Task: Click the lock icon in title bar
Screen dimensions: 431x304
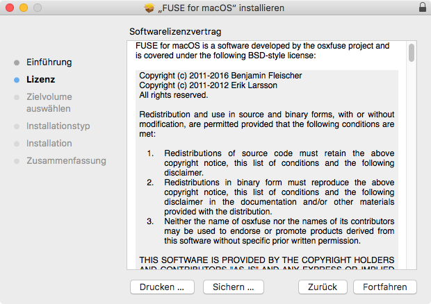Action: click(x=423, y=8)
